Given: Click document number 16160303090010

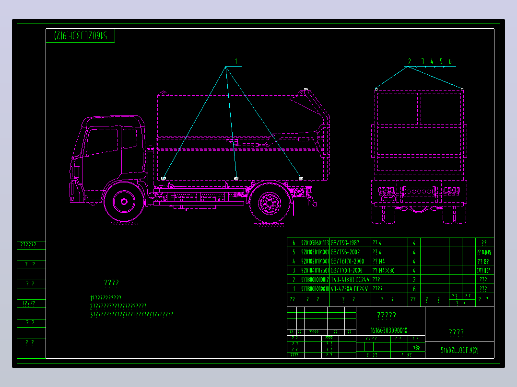Looking at the screenshot, I should (389, 330).
